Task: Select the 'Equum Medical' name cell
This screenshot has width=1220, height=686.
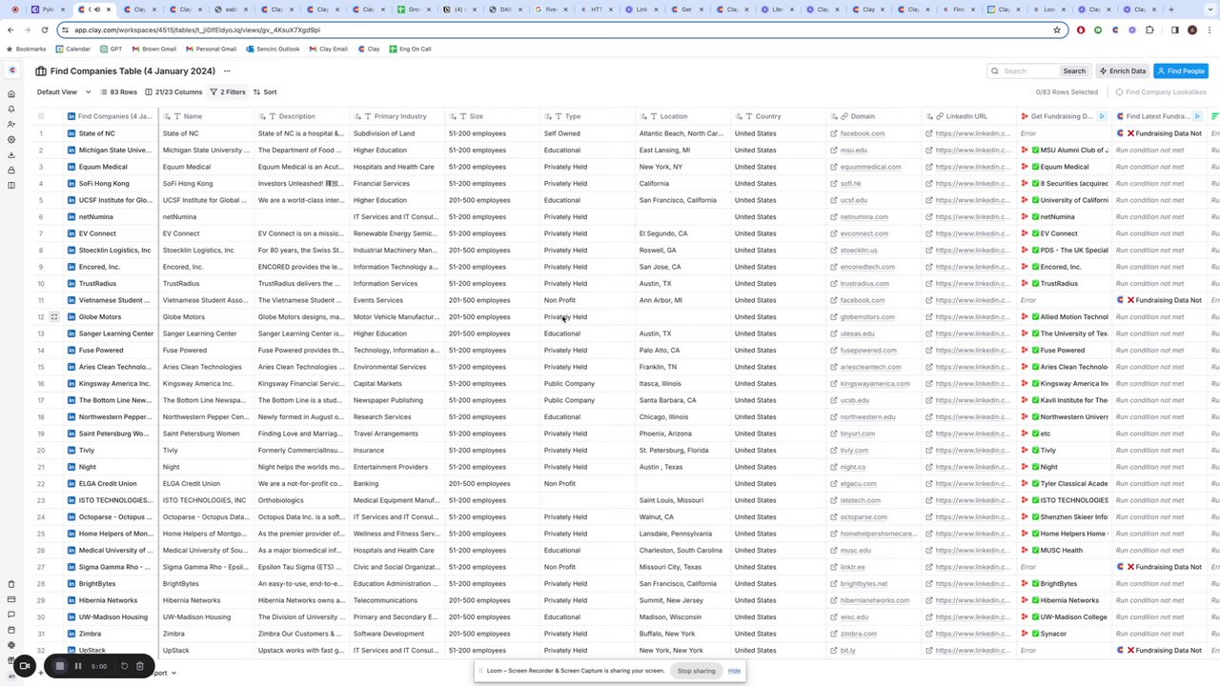Action: pos(206,167)
